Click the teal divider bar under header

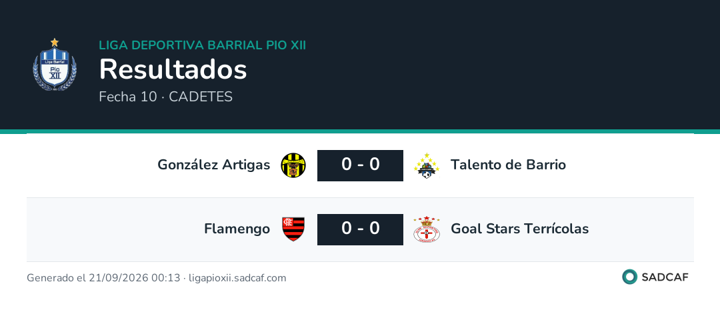360,131
